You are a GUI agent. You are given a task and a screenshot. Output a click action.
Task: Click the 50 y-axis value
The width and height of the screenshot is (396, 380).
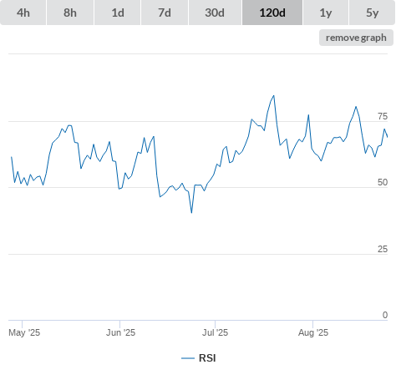tap(383, 182)
